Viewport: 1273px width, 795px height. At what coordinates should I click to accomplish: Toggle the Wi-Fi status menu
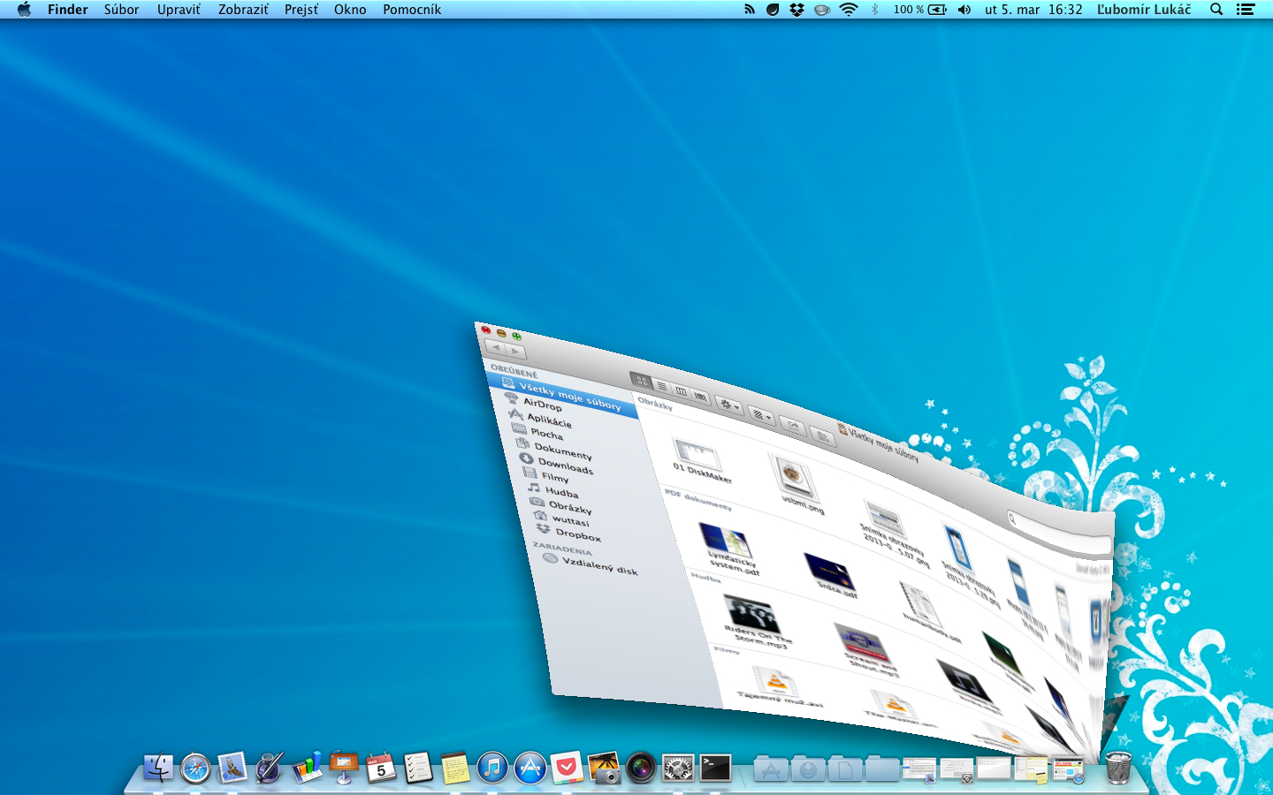[x=849, y=10]
